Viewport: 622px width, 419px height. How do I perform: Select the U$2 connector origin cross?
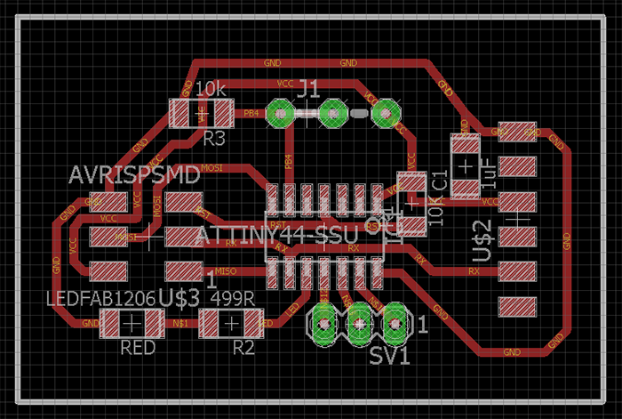tap(518, 219)
